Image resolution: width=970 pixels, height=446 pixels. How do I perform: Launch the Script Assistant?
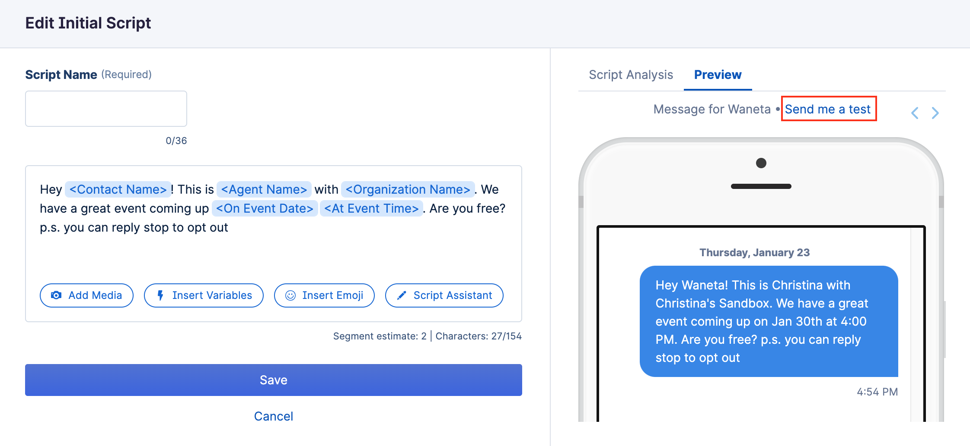pos(444,295)
